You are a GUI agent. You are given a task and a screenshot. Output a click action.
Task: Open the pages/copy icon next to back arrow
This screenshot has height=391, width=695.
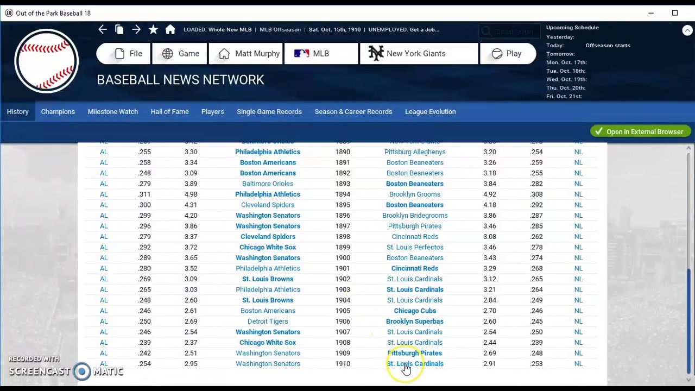pyautogui.click(x=119, y=29)
